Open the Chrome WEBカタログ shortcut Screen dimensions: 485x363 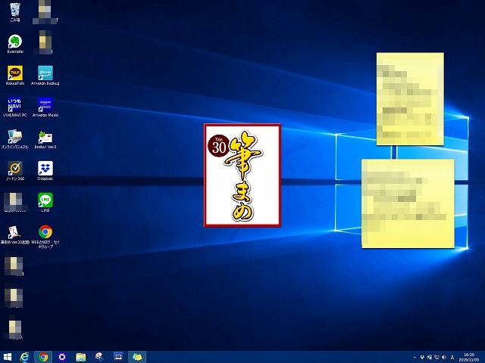(x=45, y=237)
